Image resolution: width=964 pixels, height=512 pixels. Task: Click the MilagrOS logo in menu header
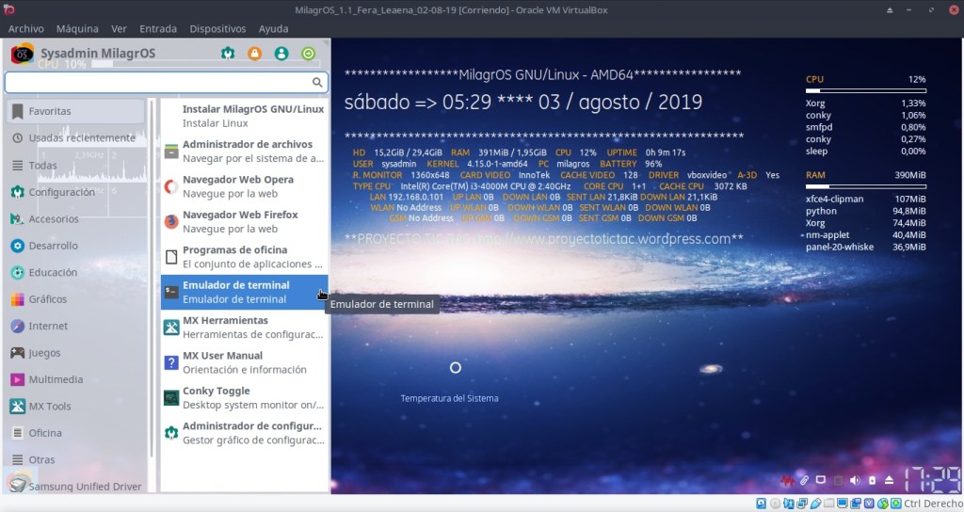[x=23, y=54]
